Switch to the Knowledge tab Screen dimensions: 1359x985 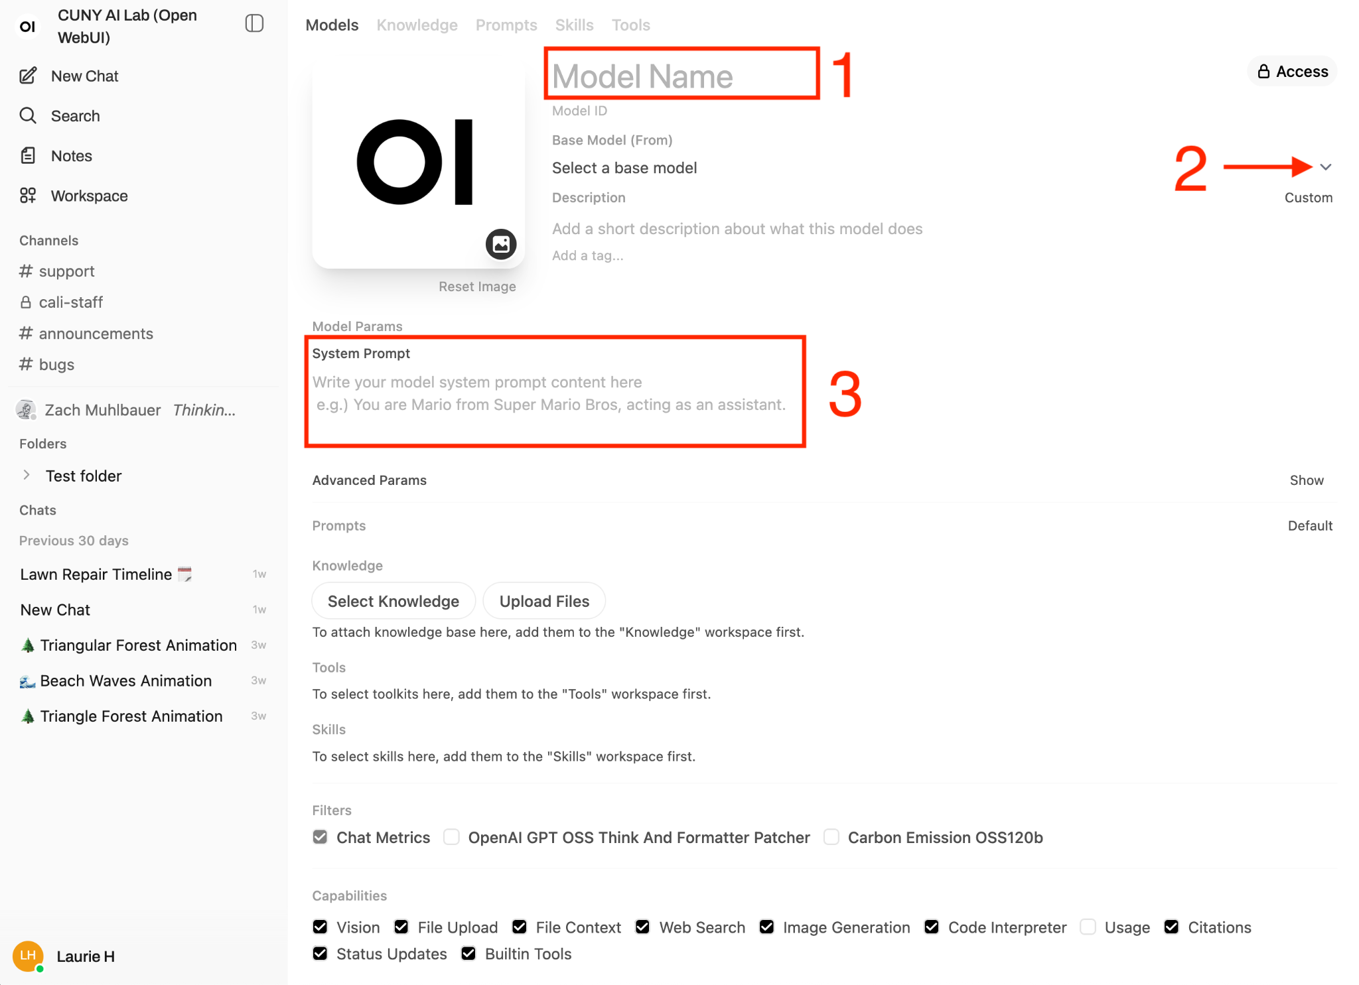(417, 25)
